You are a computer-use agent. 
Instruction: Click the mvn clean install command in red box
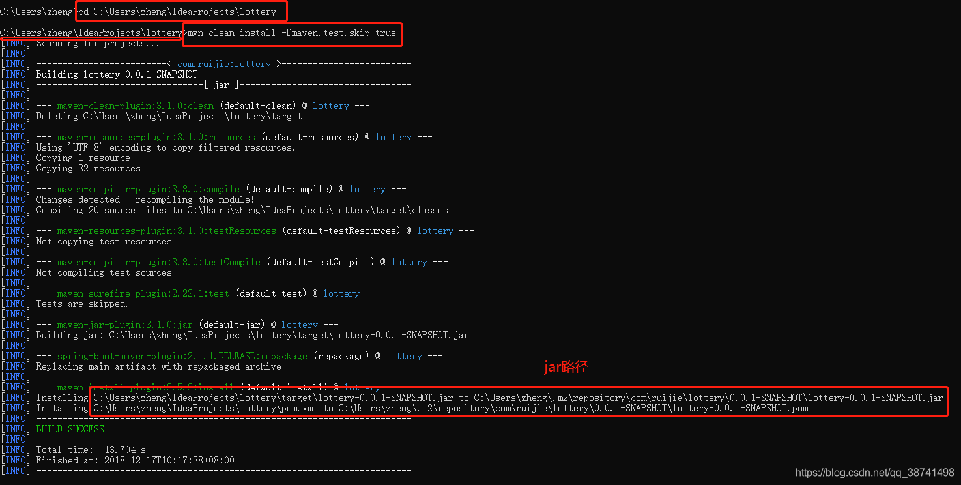click(x=291, y=33)
